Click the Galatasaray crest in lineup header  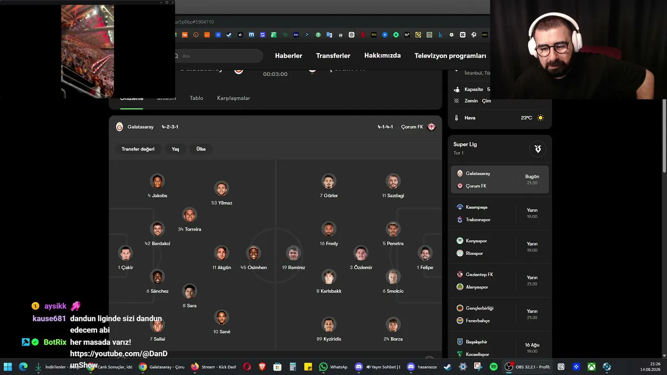[119, 127]
